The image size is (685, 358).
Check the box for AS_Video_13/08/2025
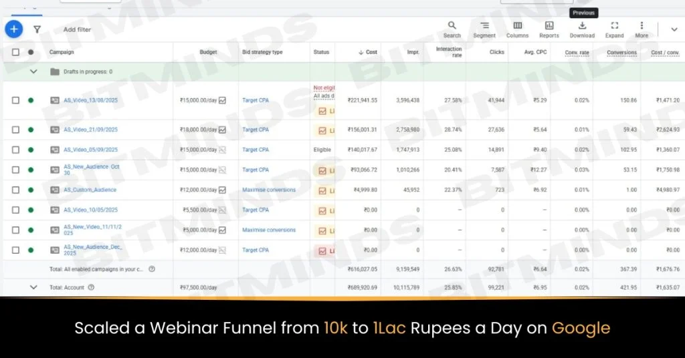tap(16, 100)
